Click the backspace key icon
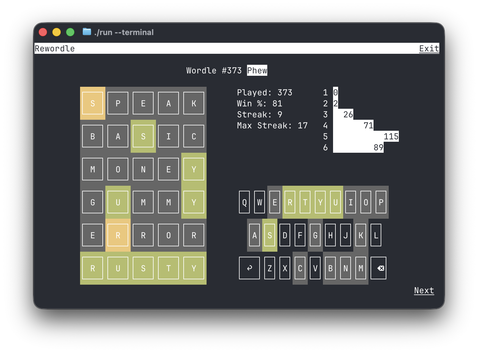 point(378,268)
